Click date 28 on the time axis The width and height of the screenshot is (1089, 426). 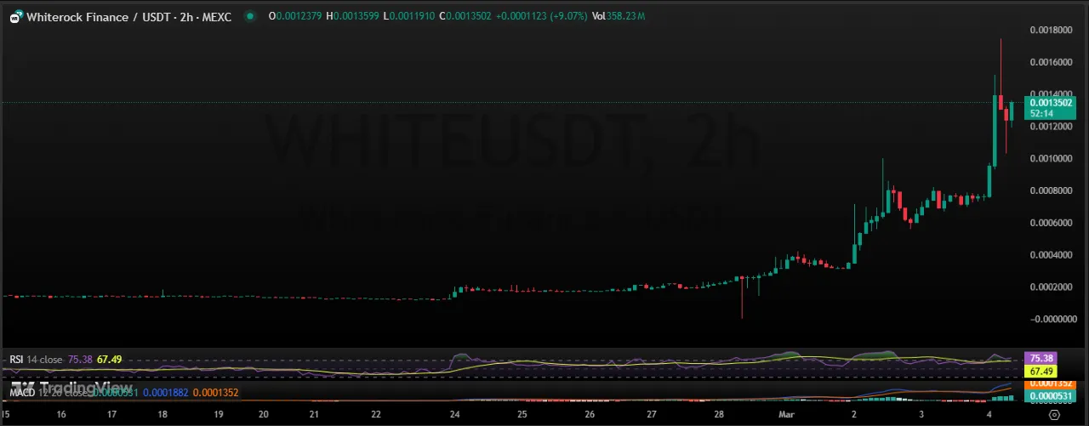tap(719, 415)
